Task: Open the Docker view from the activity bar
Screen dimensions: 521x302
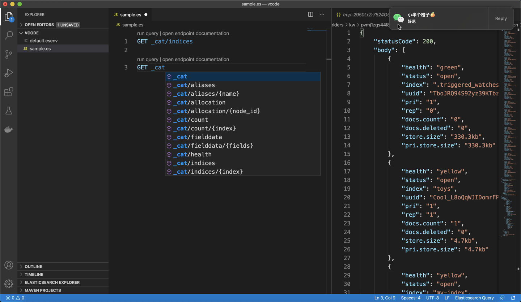Action: tap(9, 129)
